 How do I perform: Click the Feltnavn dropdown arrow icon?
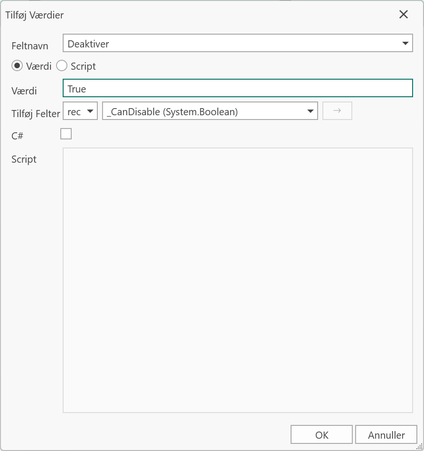point(405,44)
